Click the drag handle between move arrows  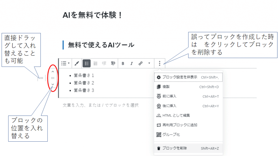tap(53, 78)
